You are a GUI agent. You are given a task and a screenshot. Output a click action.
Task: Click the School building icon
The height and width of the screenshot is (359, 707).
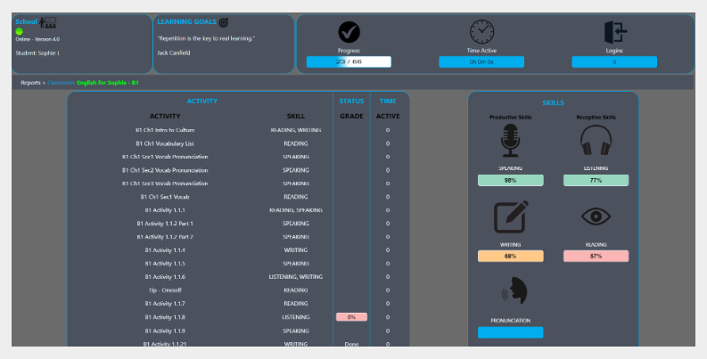click(x=49, y=20)
